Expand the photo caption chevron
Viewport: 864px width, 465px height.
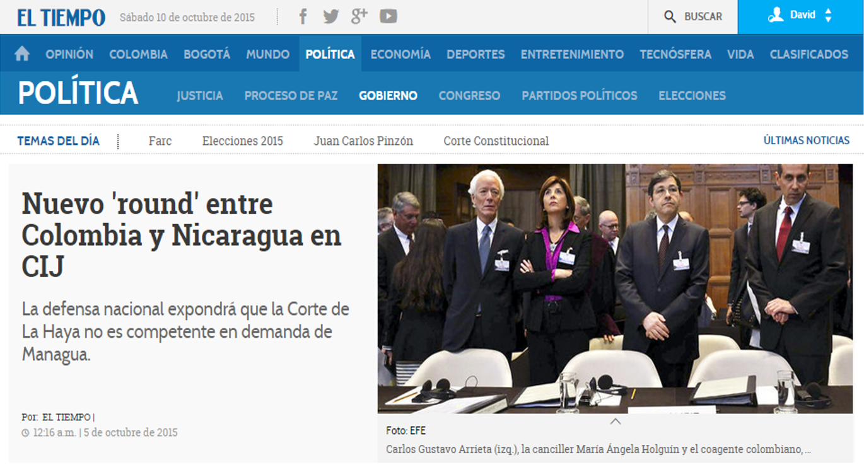tap(616, 422)
